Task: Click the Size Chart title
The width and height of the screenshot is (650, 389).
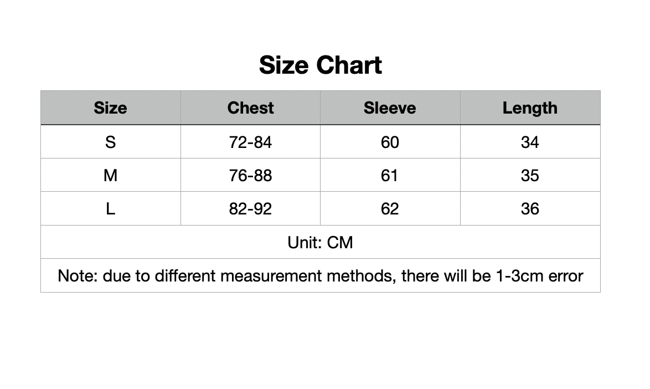Action: (320, 65)
